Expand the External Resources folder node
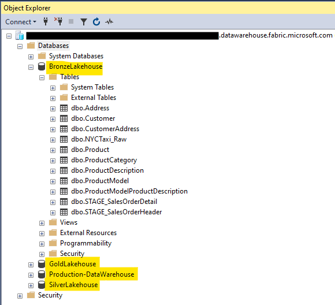This screenshot has height=305, width=335. tap(42, 233)
